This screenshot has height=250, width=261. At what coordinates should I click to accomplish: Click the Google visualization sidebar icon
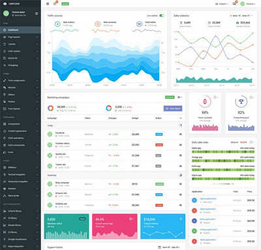pyautogui.click(x=5, y=239)
